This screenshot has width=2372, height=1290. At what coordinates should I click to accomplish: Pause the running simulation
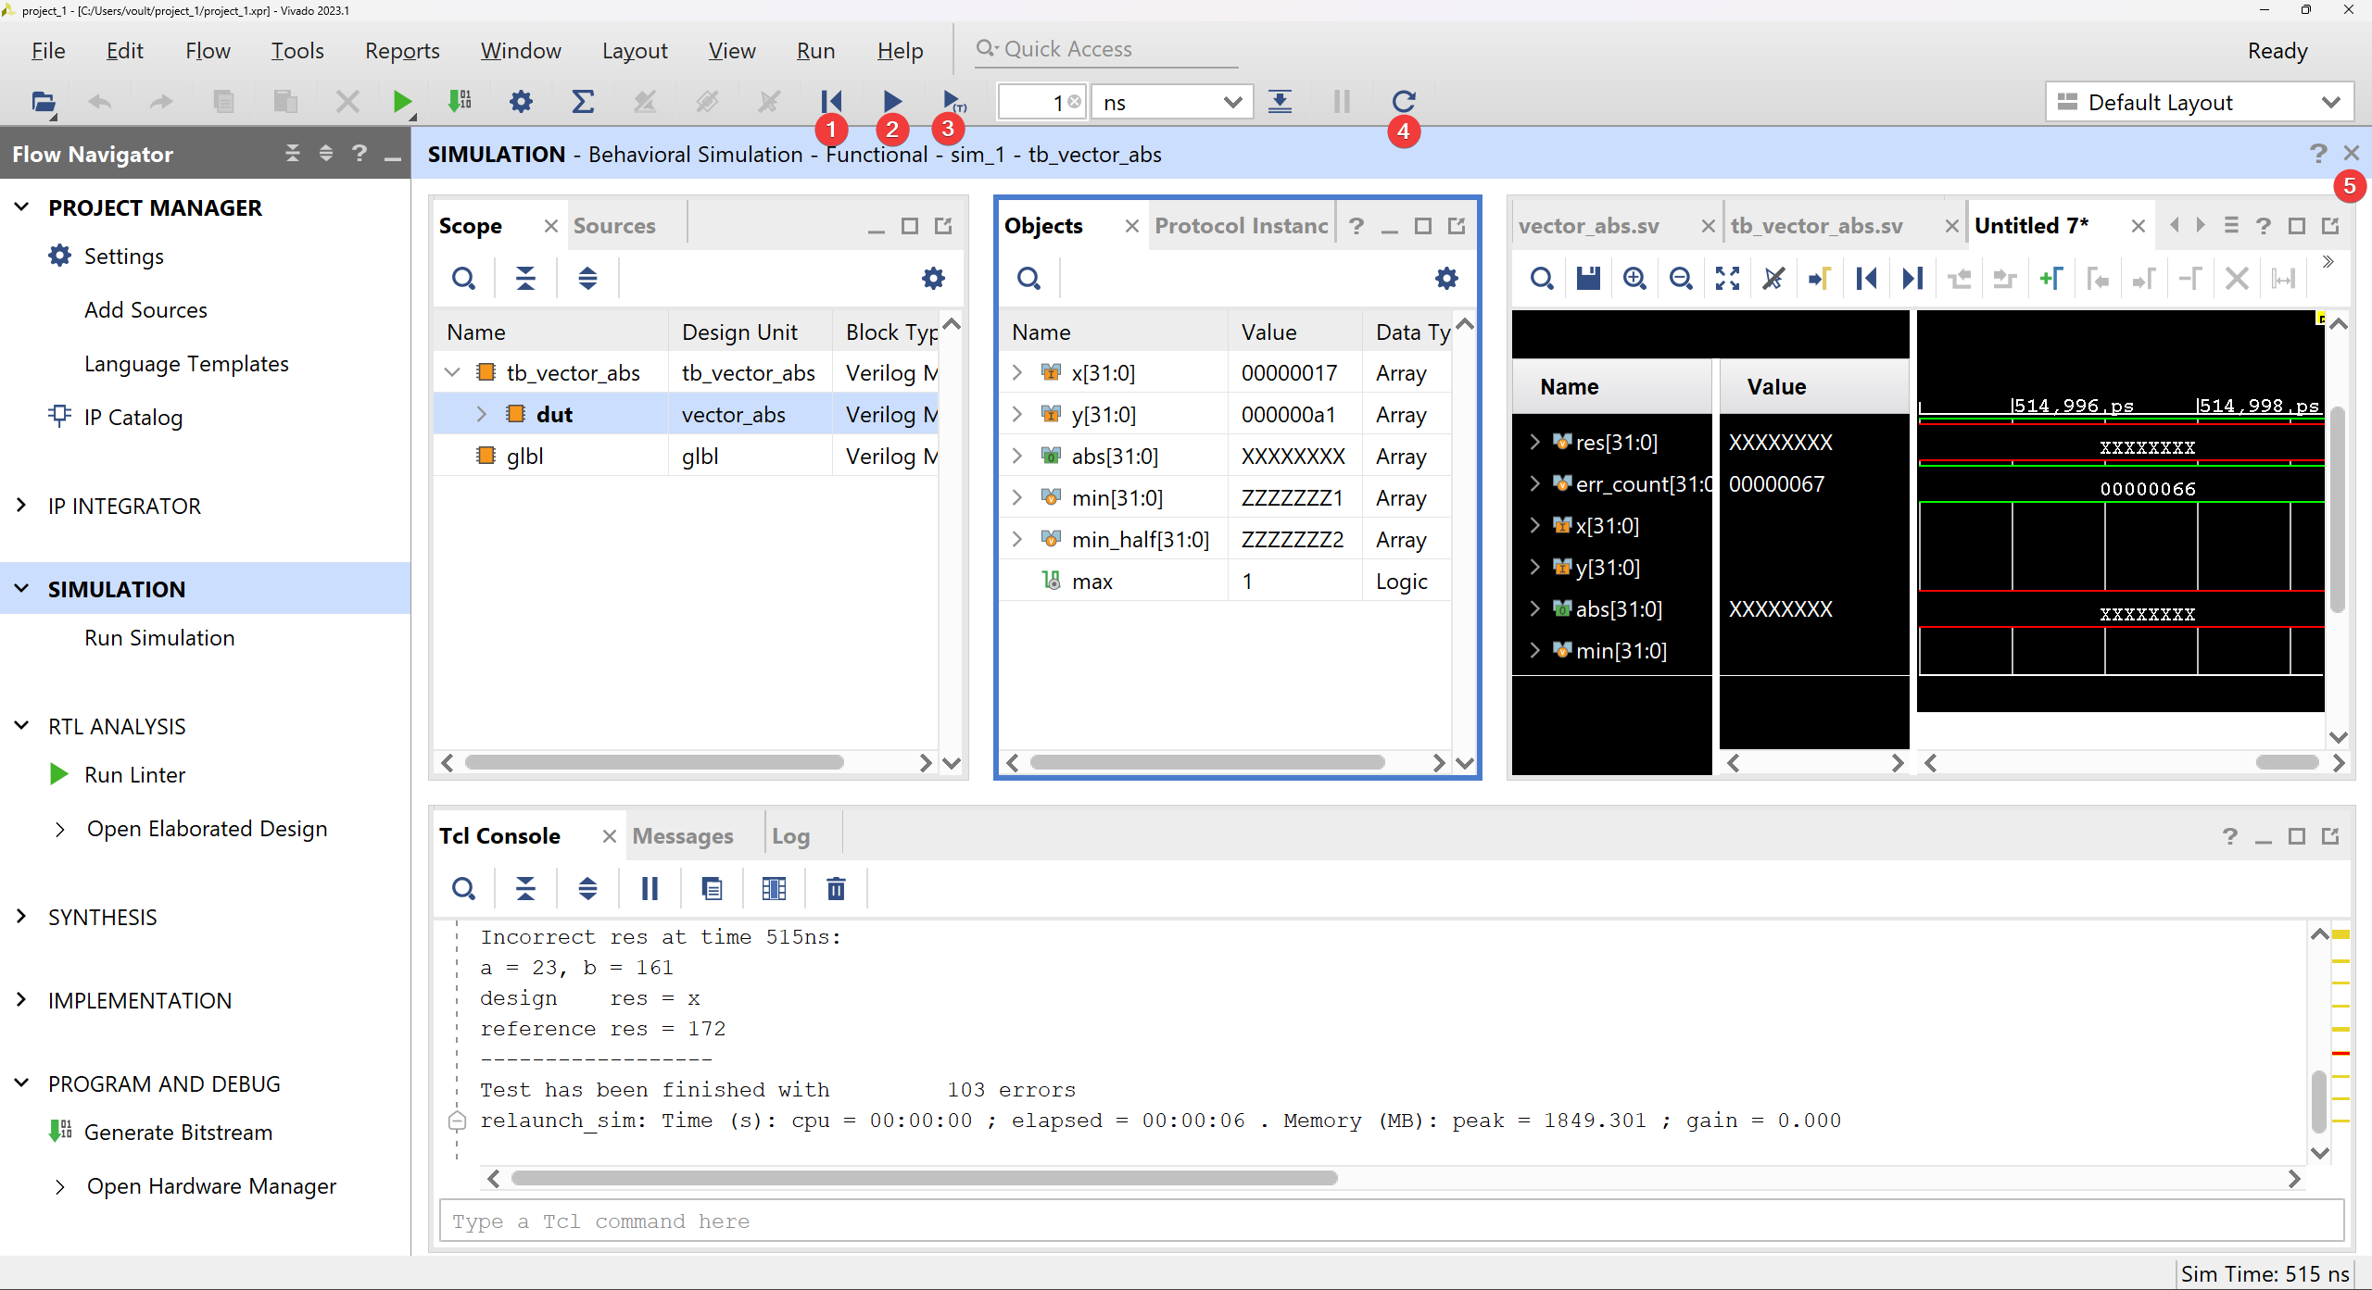1341,102
